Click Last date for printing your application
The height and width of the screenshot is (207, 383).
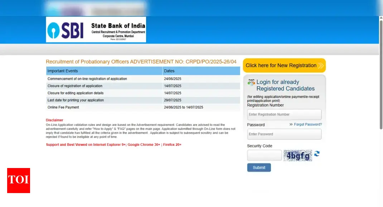[x=76, y=100]
